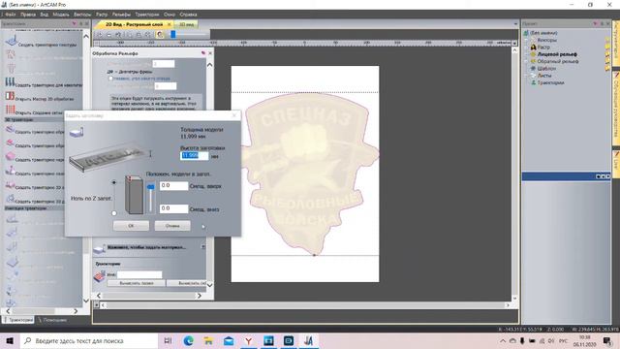620x349 pixels.
Task: Click the Смещ. вверх offset field
Action: point(174,185)
